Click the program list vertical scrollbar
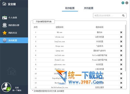The height and width of the screenshot is (94, 130). [126, 48]
